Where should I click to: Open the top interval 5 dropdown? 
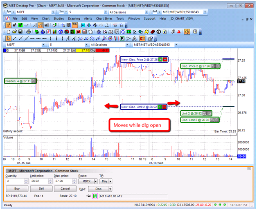pos(106,12)
